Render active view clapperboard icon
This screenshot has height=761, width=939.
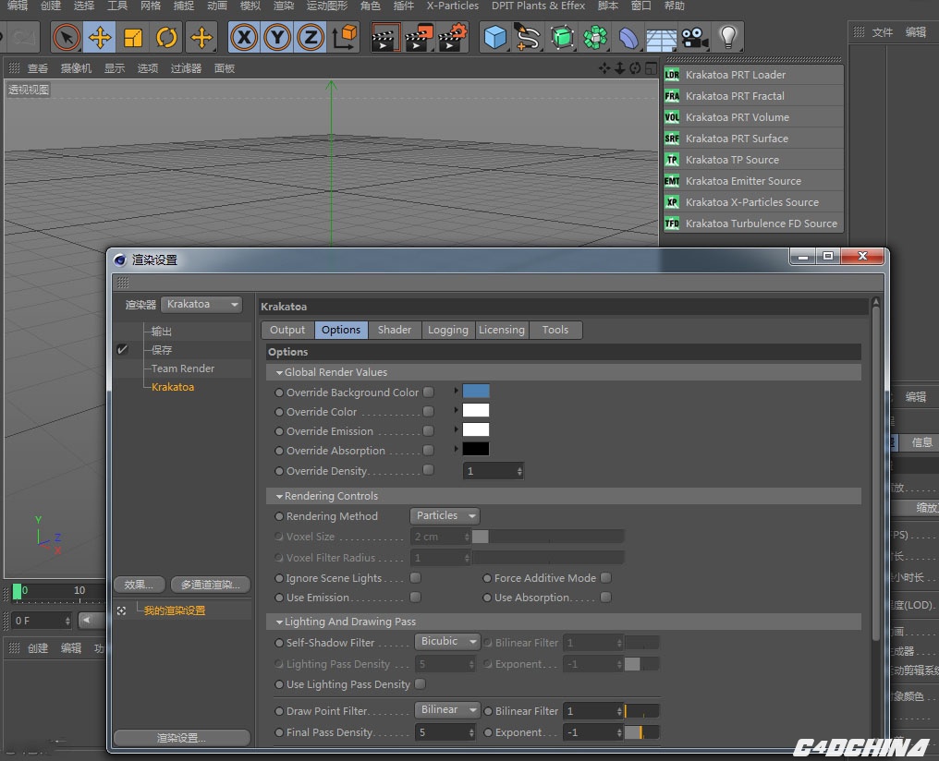[x=385, y=37]
